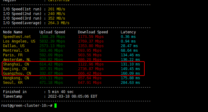The height and width of the screenshot is (112, 208).
Task: Click the 284.63 ms latency value
Action: pyautogui.click(x=130, y=83)
